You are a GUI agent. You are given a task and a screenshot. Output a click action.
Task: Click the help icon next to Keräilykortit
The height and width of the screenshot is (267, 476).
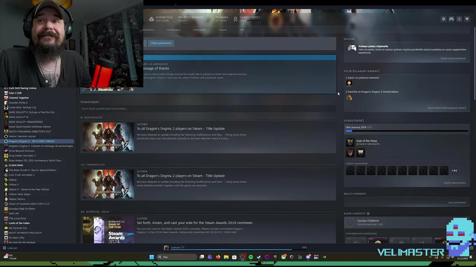pyautogui.click(x=368, y=214)
